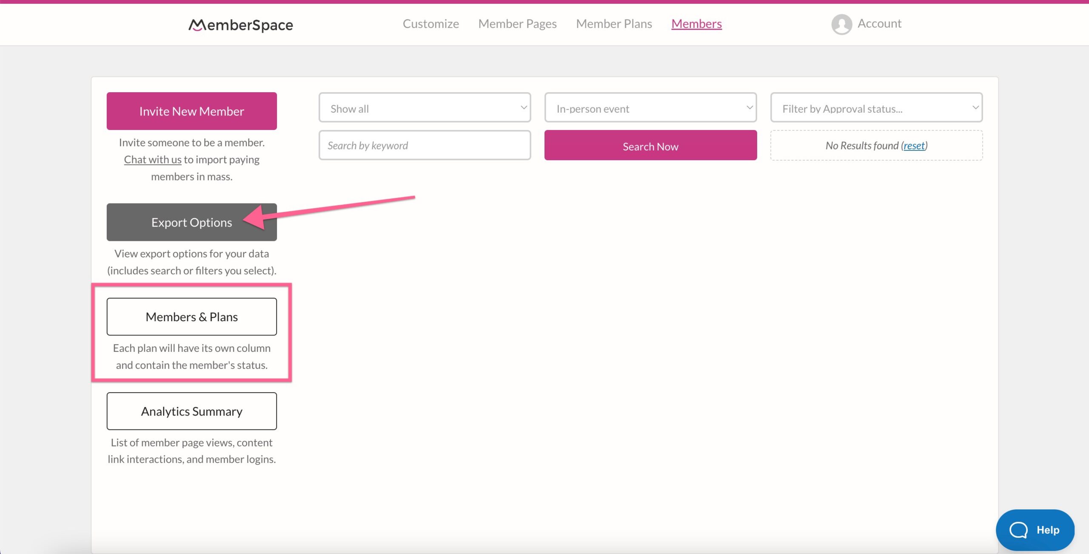Expand Filter by Approval status dropdown
1089x554 pixels.
pos(876,107)
